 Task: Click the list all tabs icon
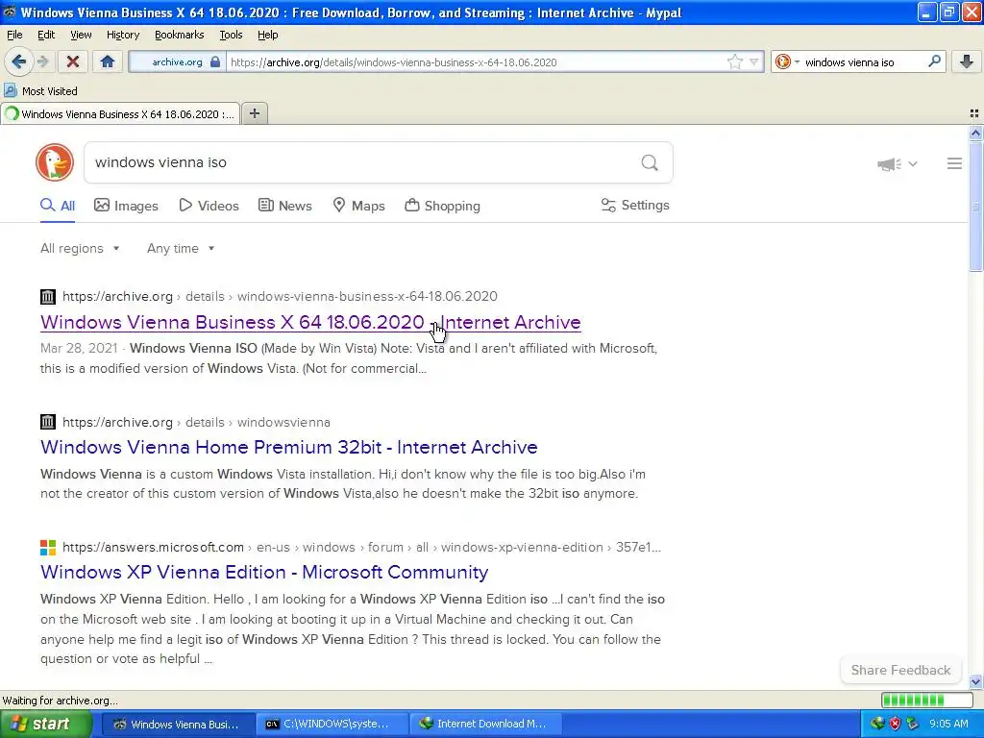click(x=974, y=113)
